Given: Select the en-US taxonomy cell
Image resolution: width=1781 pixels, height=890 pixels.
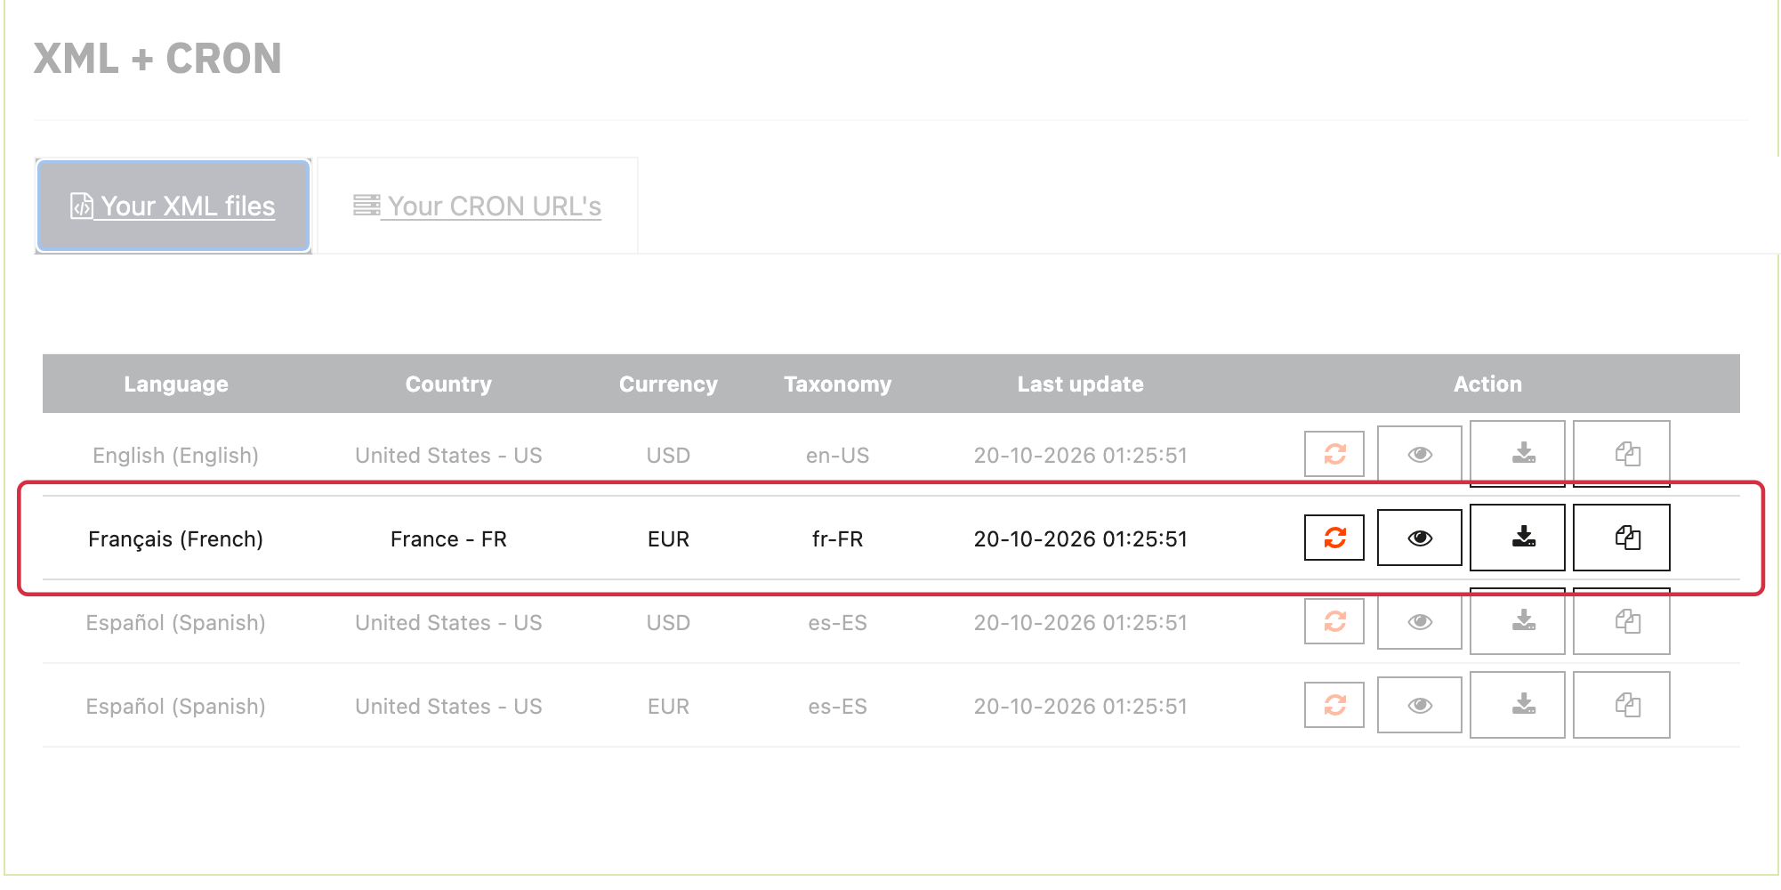Looking at the screenshot, I should [x=837, y=455].
